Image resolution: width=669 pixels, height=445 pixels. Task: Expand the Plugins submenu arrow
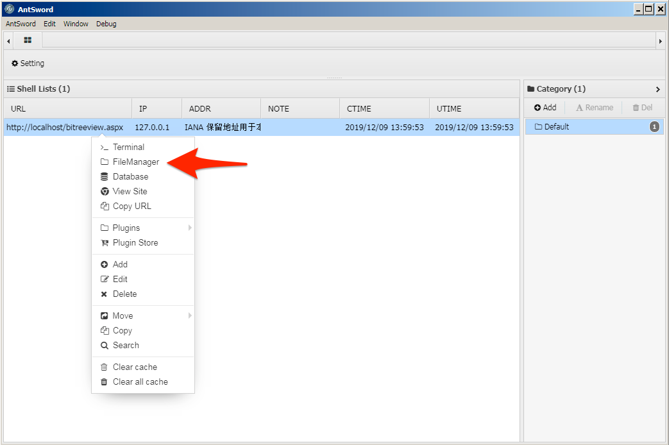[190, 228]
